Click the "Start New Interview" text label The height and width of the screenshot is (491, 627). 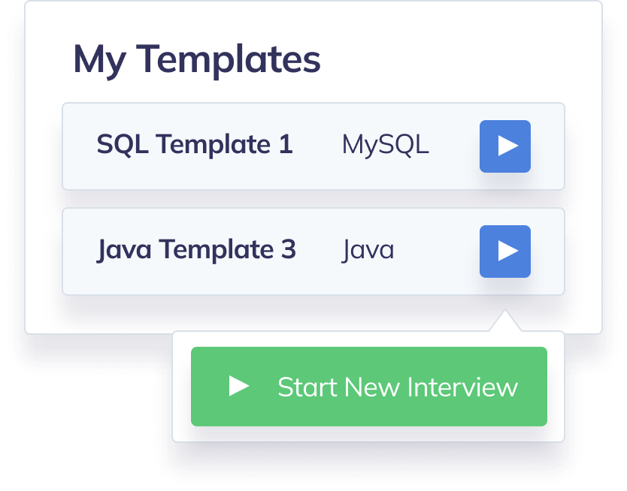tap(397, 387)
